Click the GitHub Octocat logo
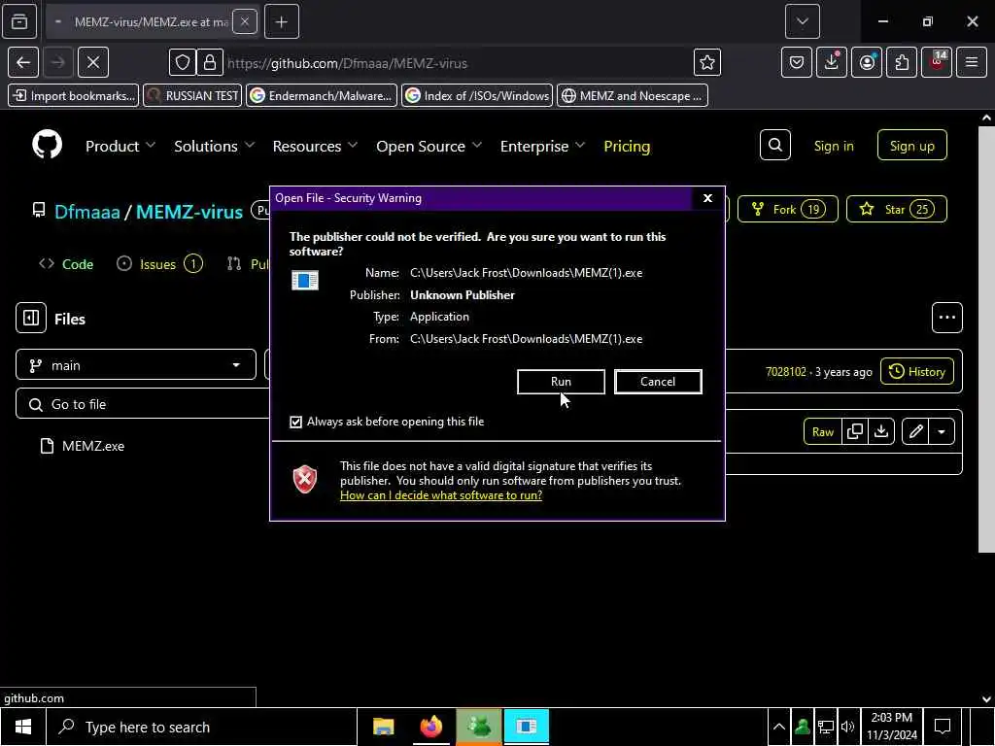995x746 pixels. [x=47, y=146]
